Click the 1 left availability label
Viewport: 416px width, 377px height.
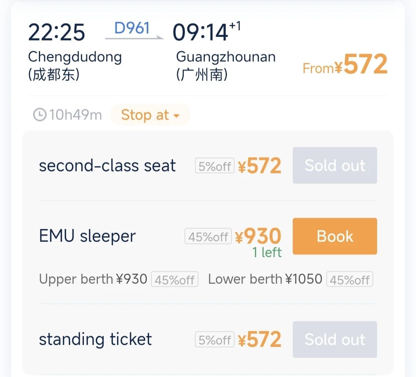click(267, 252)
